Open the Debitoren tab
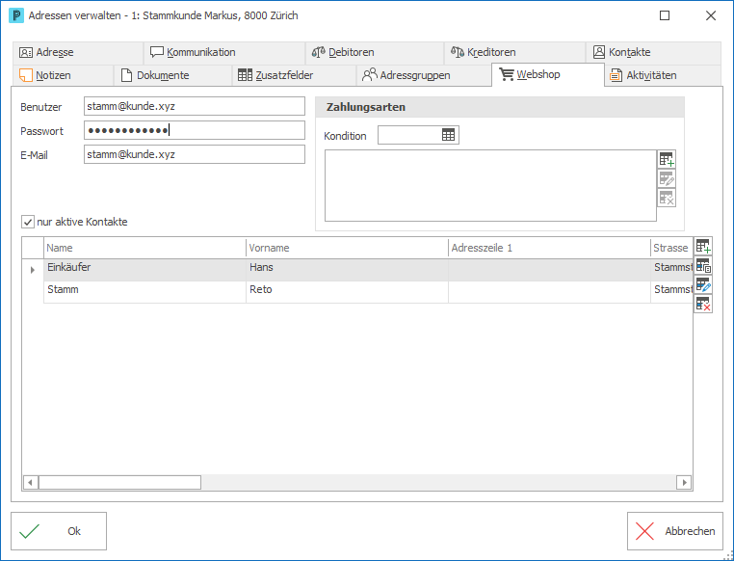Screen dimensions: 734x561 point(375,52)
